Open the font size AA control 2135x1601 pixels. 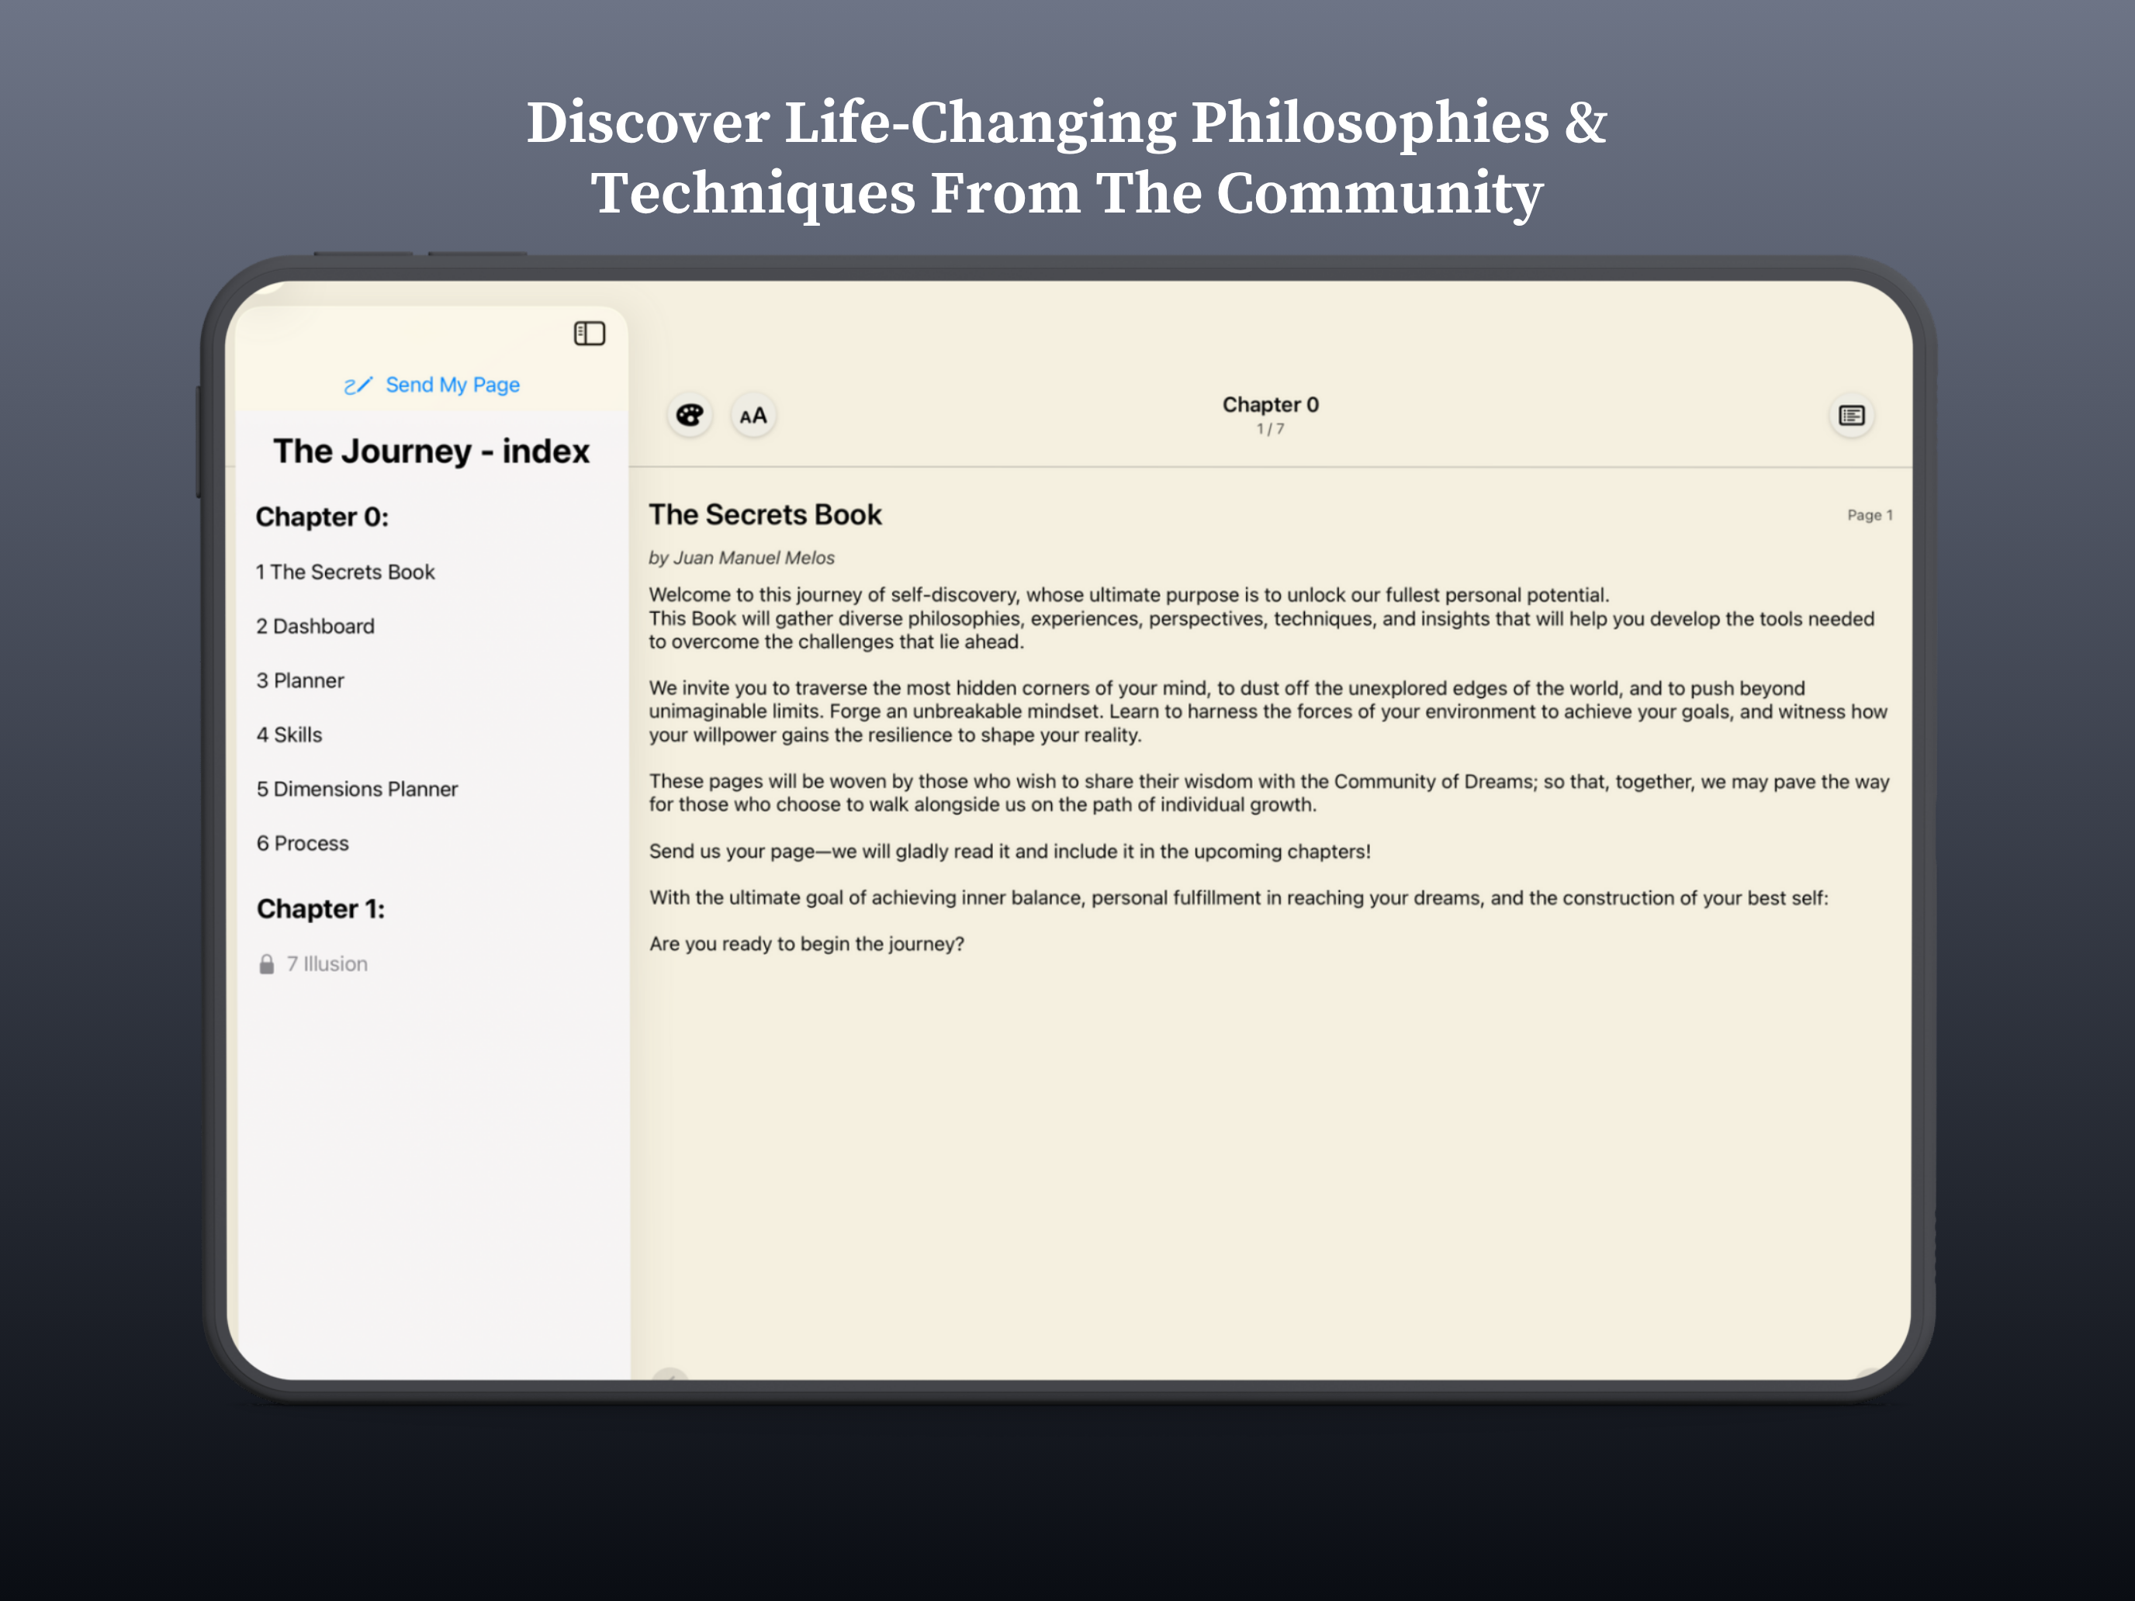click(x=753, y=416)
